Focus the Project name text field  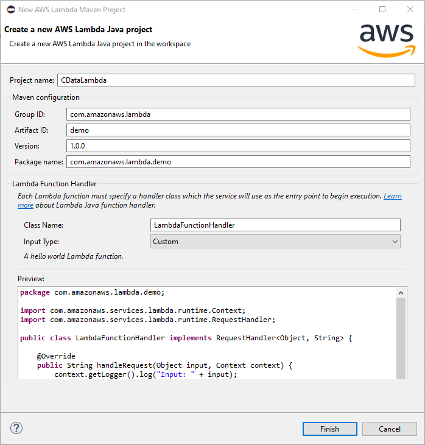coord(236,80)
